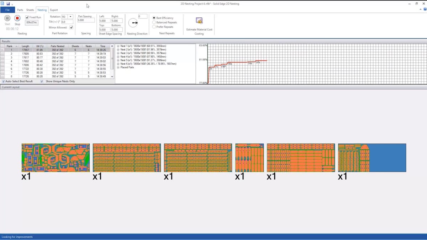
Task: Select the fourth nest layout thumbnail
Action: tap(249, 158)
